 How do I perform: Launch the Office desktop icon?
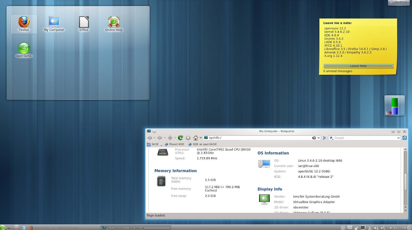(84, 24)
